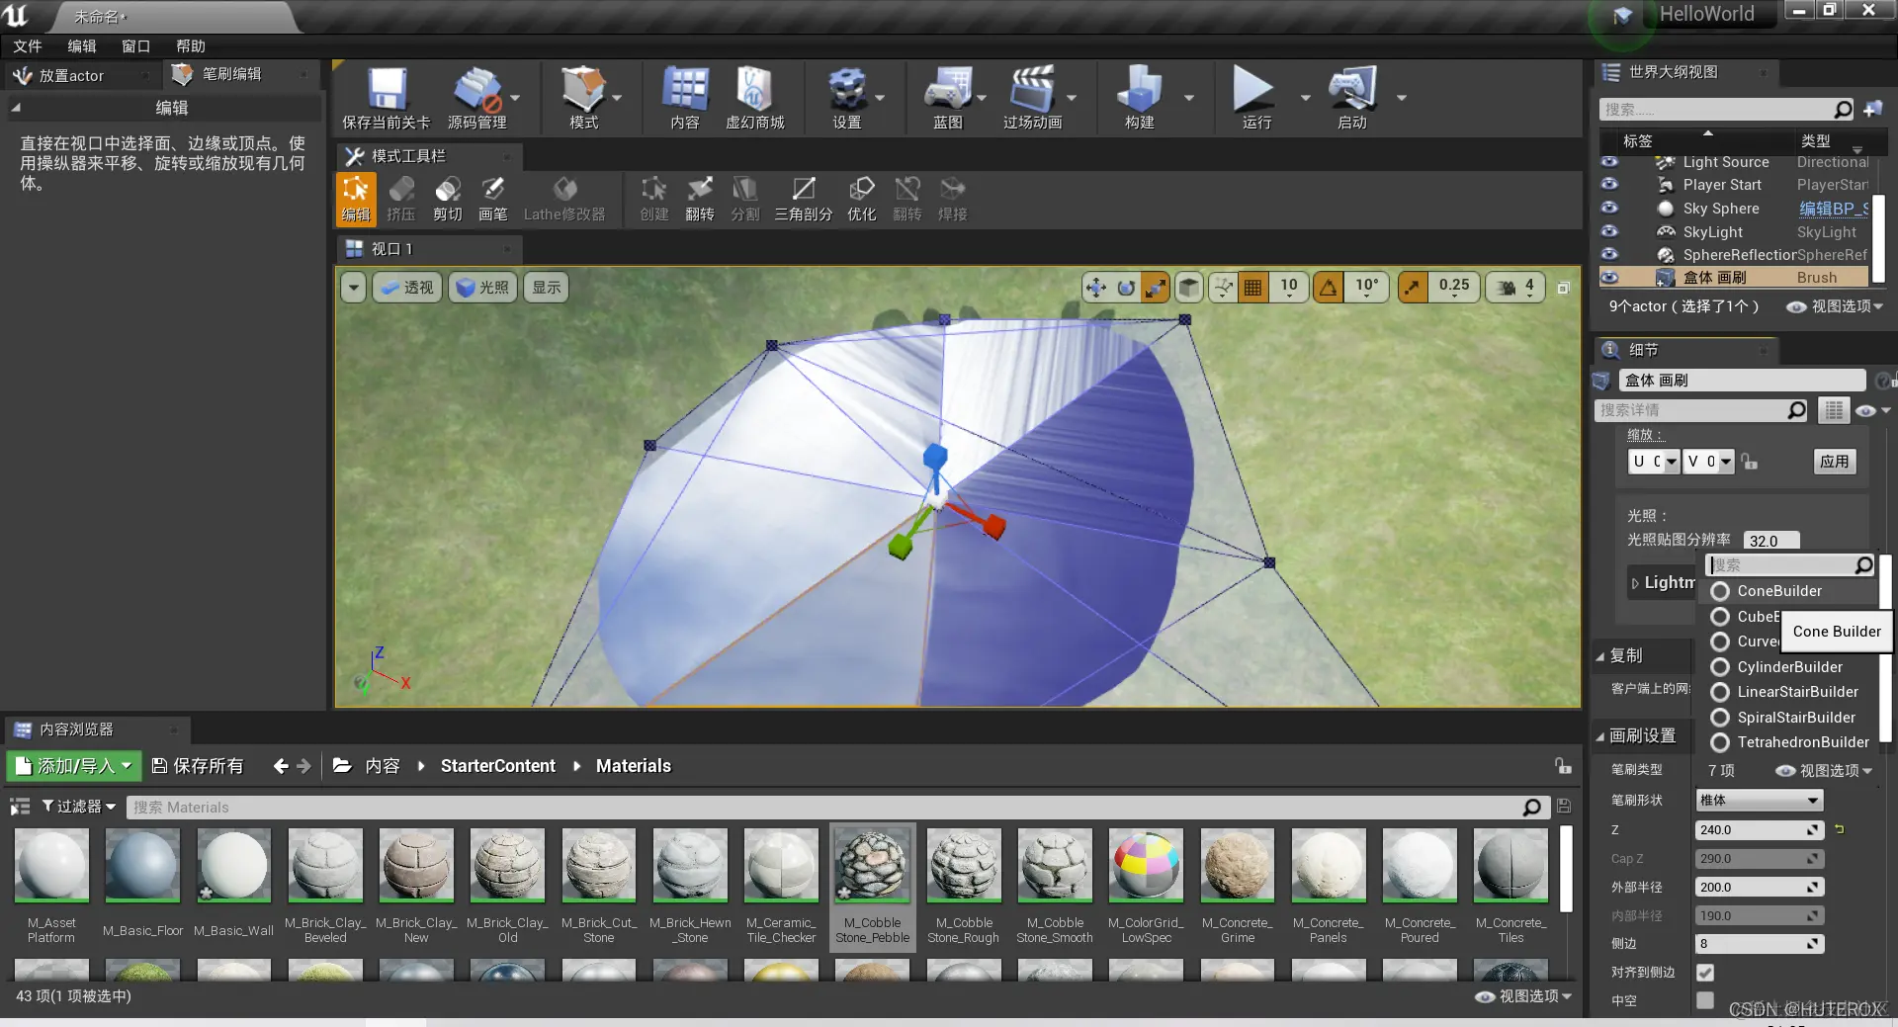Open the Content toolbar icon
Image resolution: width=1898 pixels, height=1027 pixels.
(x=685, y=98)
